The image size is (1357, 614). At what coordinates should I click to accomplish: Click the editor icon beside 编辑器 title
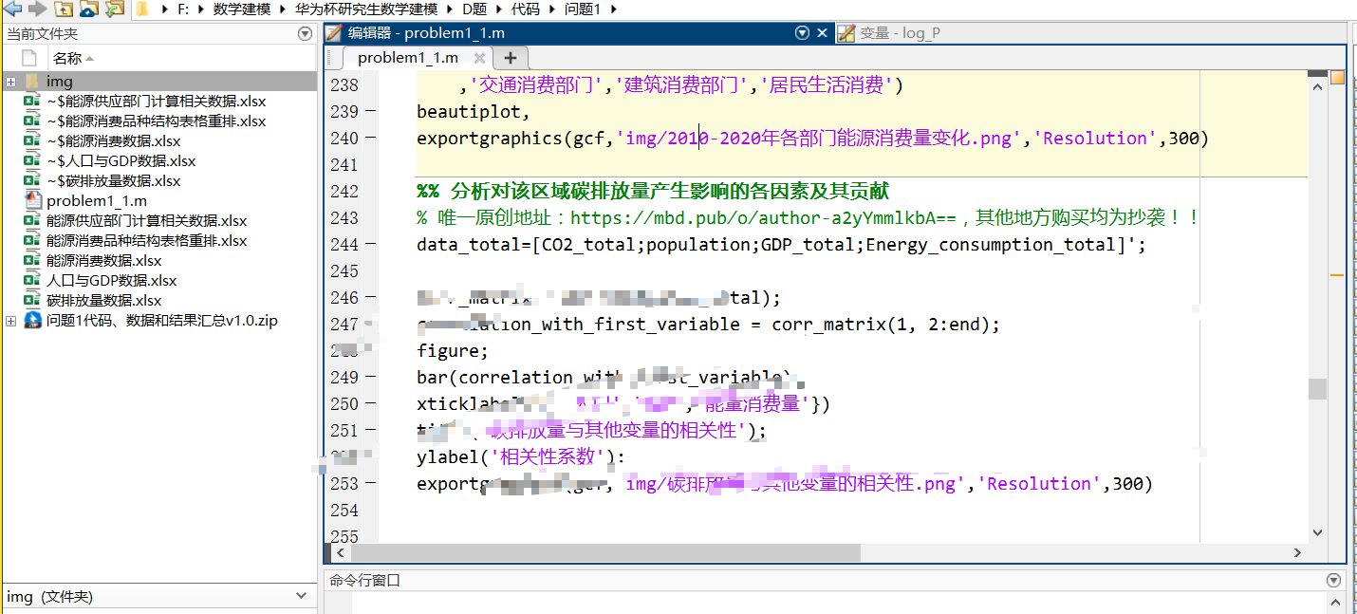[x=334, y=33]
